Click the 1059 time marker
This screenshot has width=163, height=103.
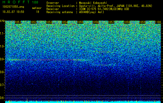click(x=143, y=22)
